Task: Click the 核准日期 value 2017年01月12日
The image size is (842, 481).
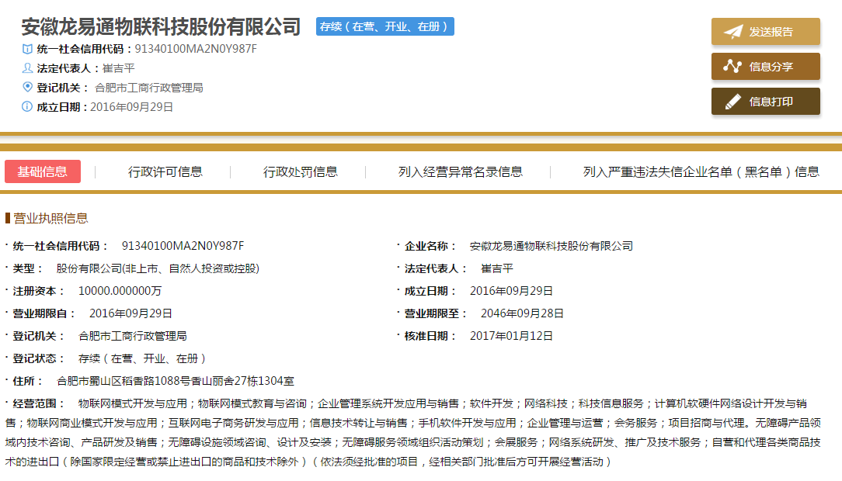Action: [511, 336]
